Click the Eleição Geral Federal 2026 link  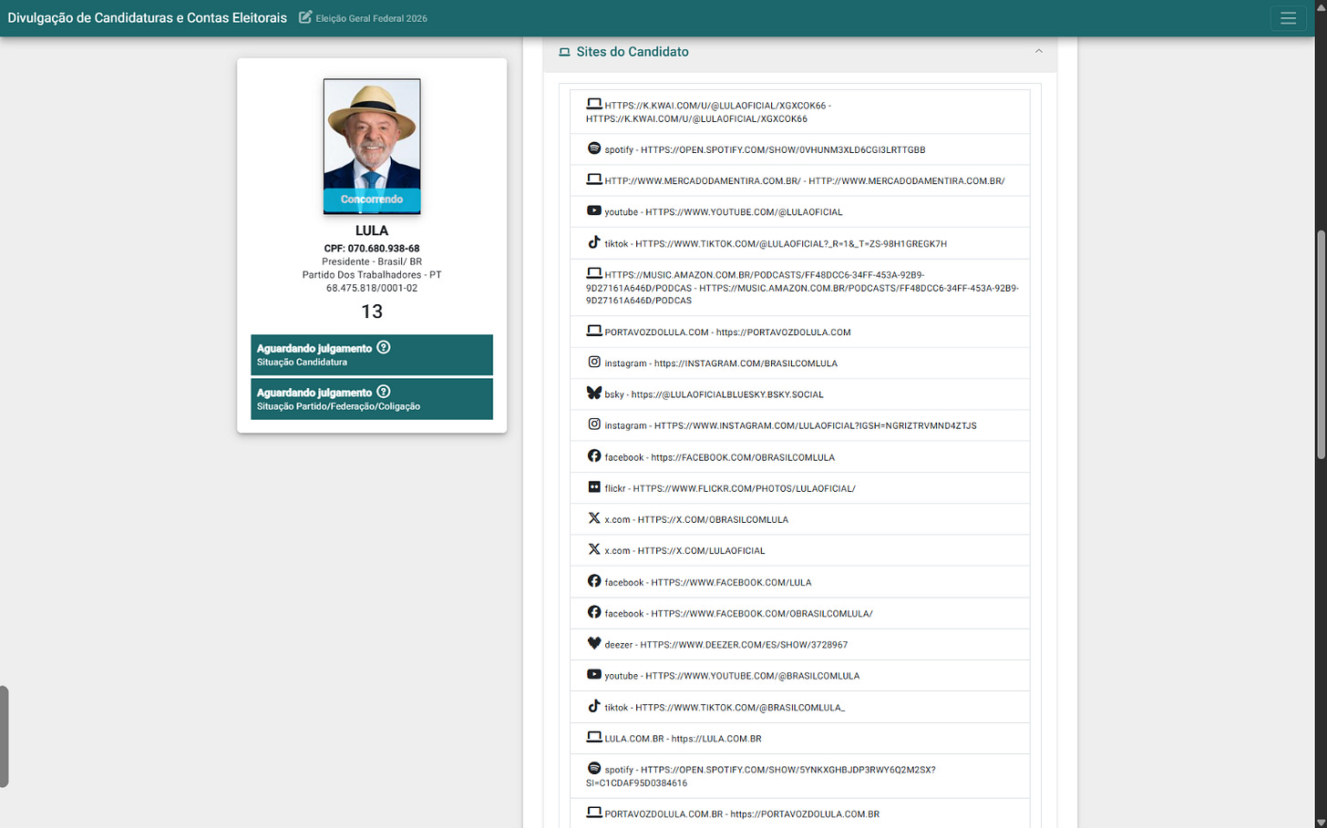[x=372, y=18]
